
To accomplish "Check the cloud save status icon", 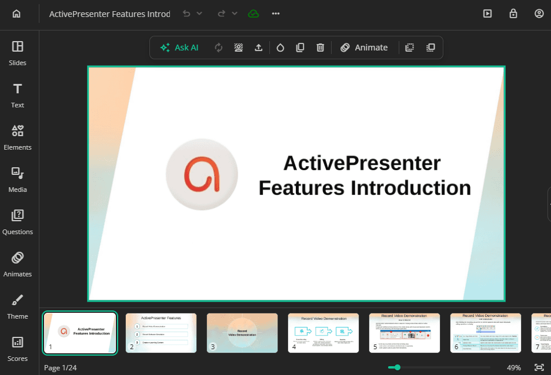I will 253,13.
